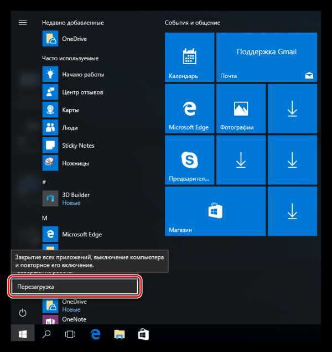Click download tile right of Магазин
This screenshot has width=332, height=352.
(292, 211)
